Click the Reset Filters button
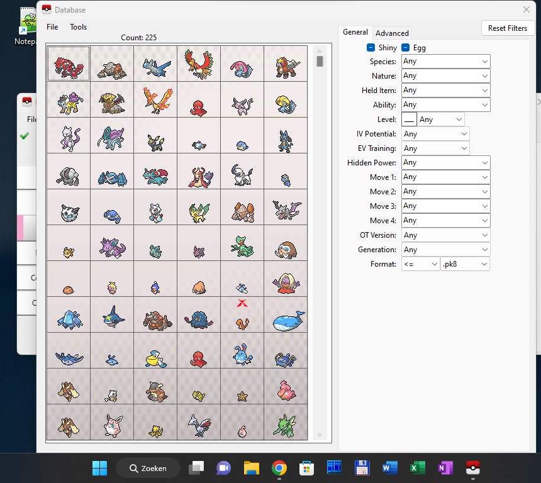 tap(508, 28)
